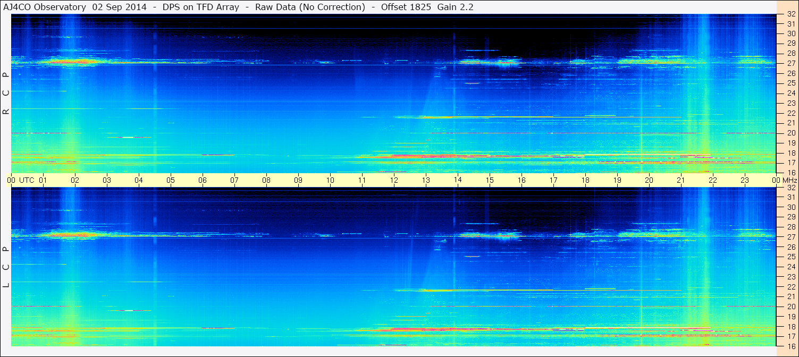The height and width of the screenshot is (357, 799).
Task: Click the 10 hour marker on time axis
Action: click(x=330, y=180)
